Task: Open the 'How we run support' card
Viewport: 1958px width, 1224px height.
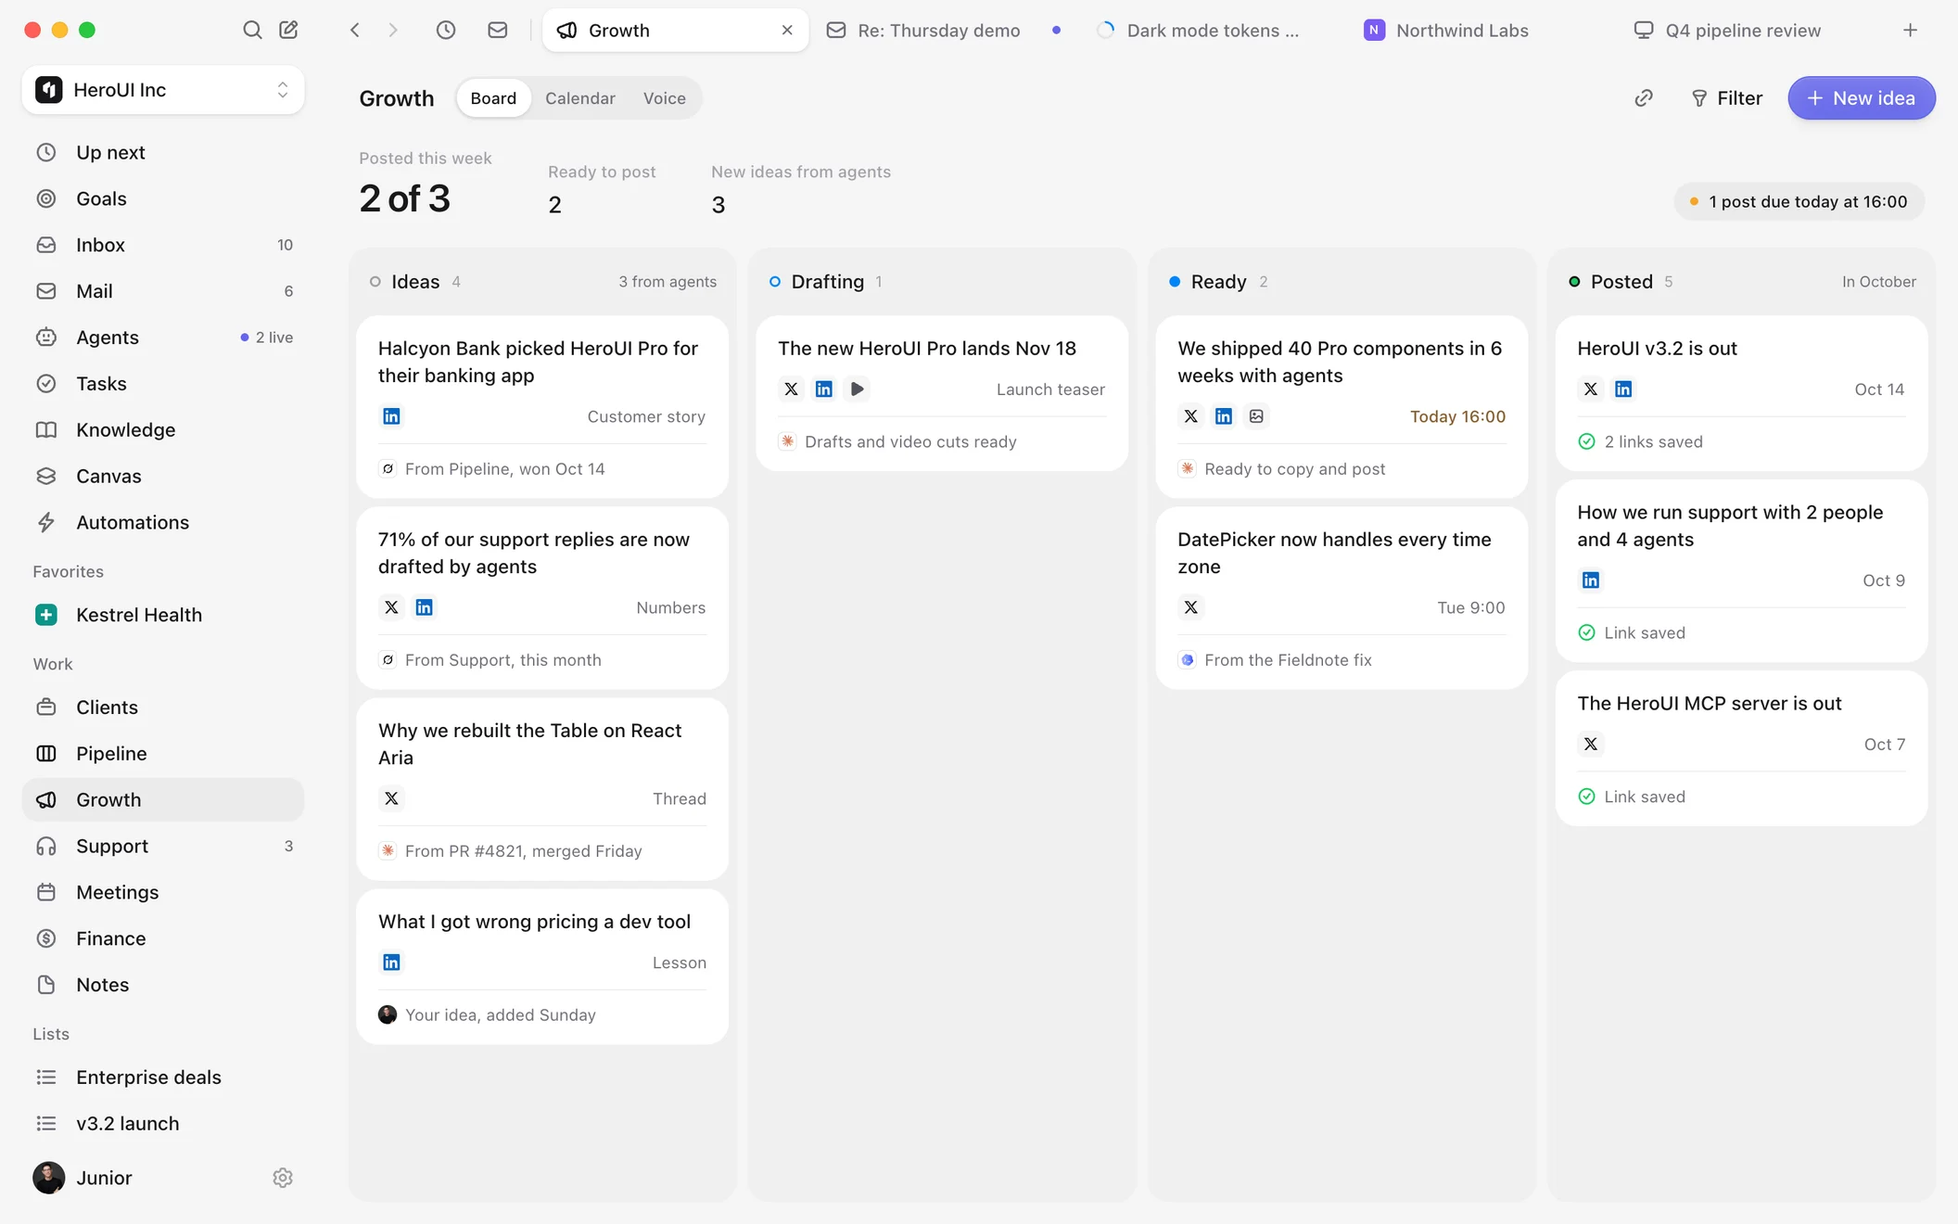Action: click(x=1741, y=571)
